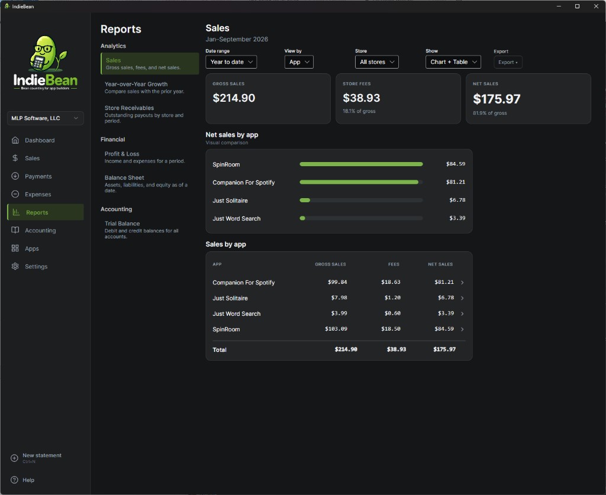The width and height of the screenshot is (606, 495).
Task: Select the Sales analytics report
Action: 150,64
